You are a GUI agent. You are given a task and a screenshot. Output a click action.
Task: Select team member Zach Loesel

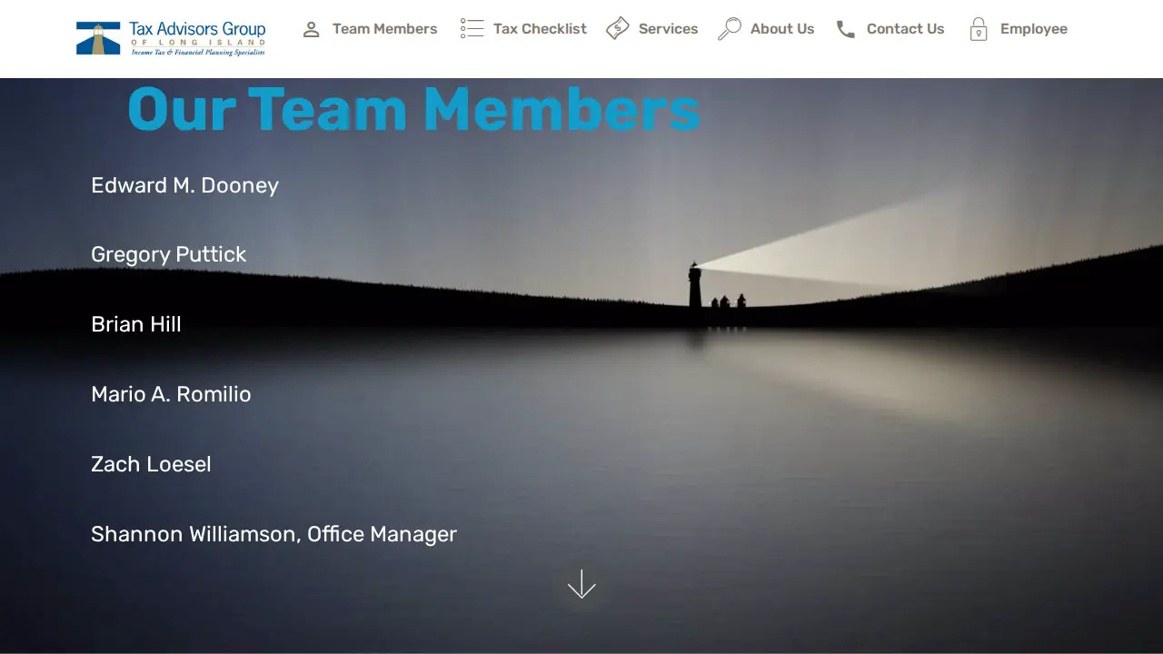[x=151, y=464]
